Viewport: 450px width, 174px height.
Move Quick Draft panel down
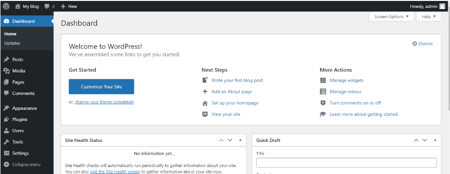click(425, 140)
